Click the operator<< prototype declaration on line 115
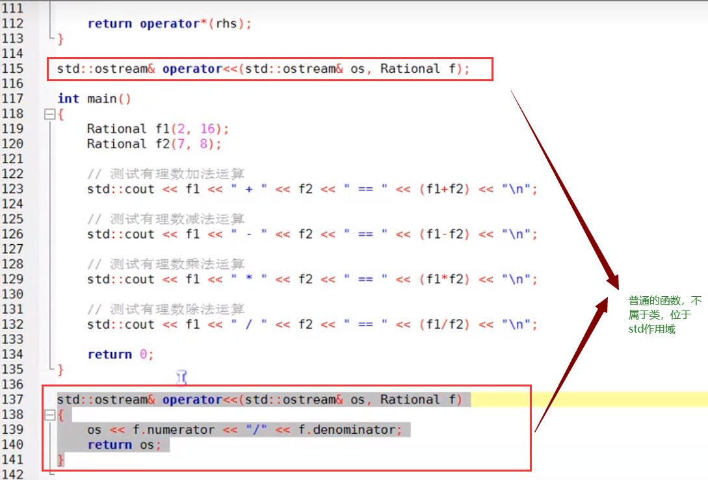708x480 pixels. point(263,69)
